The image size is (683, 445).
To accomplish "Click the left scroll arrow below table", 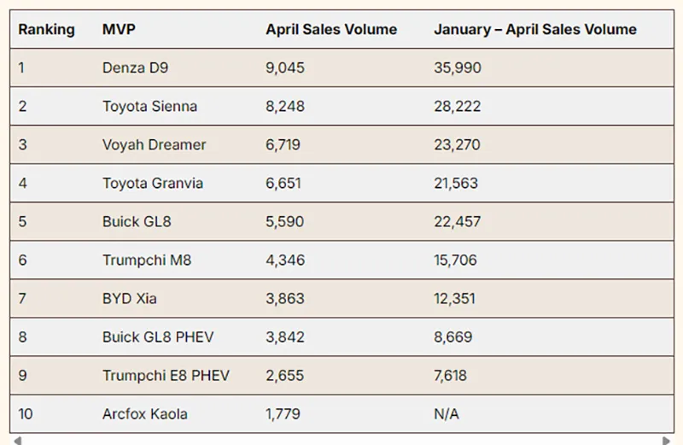I will (x=16, y=440).
